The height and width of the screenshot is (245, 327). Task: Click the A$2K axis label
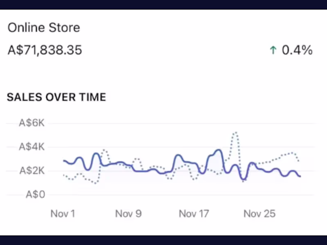click(x=32, y=171)
